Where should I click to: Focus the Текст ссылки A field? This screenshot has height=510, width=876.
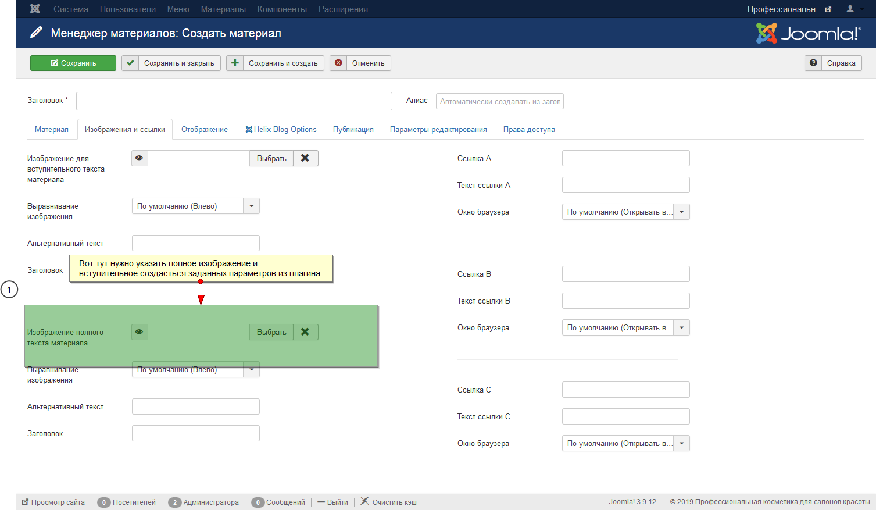(x=626, y=185)
